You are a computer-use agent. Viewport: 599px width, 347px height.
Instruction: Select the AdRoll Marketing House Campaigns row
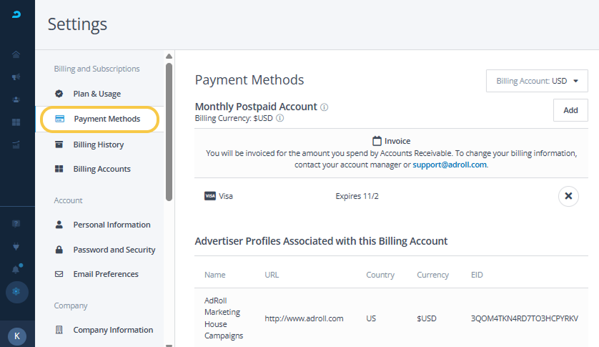(x=391, y=318)
